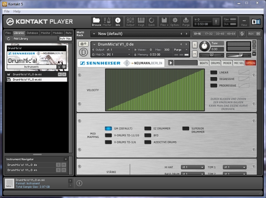Open the Quick load panel
This screenshot has width=266, height=198.
tap(151, 22)
